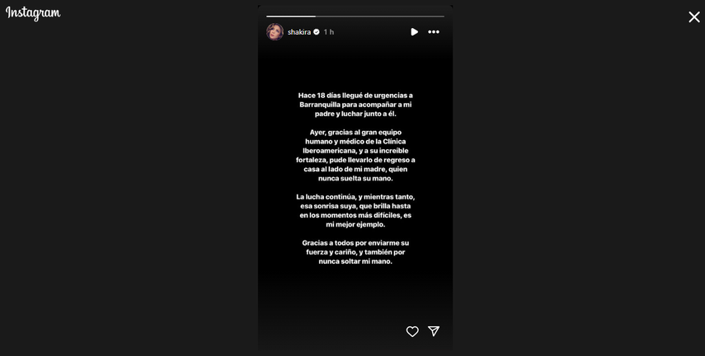Click the dark backdrop right of the story card
The height and width of the screenshot is (356, 705).
coord(579,189)
